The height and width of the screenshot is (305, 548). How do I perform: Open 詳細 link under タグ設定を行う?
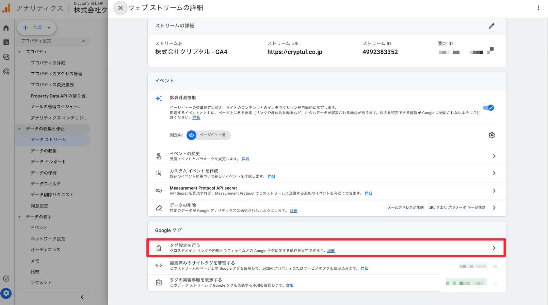point(331,251)
